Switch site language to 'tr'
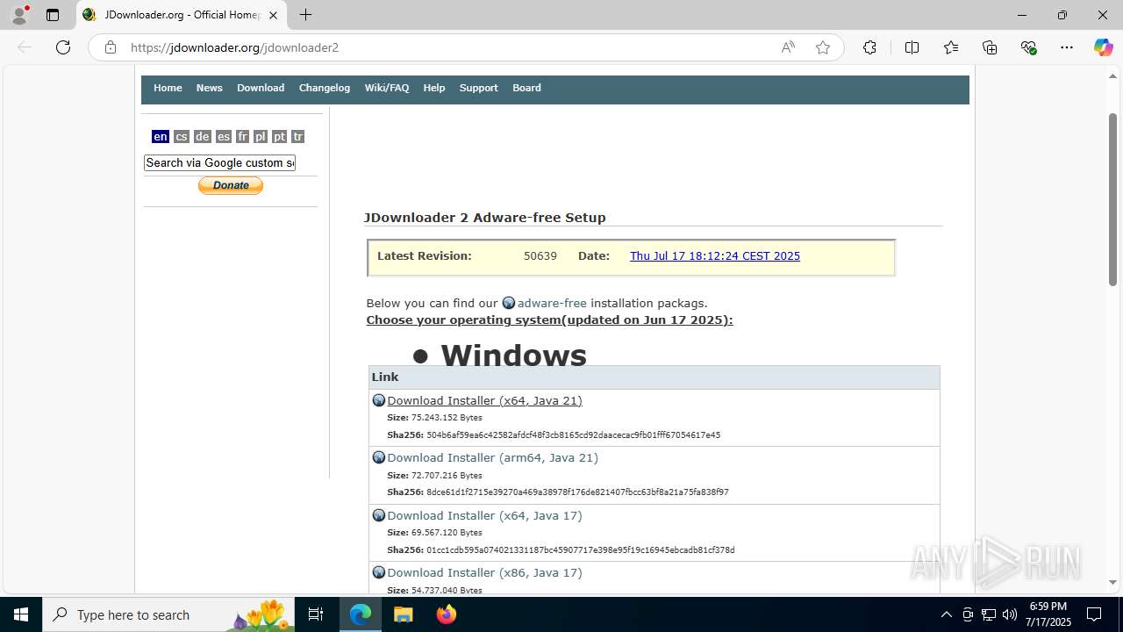The height and width of the screenshot is (632, 1123). [x=298, y=136]
